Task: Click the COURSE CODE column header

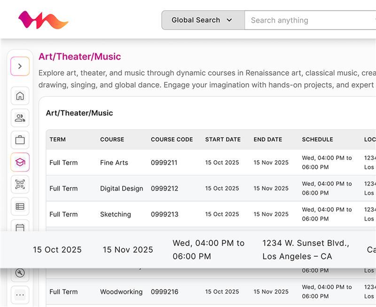Action: pos(172,140)
